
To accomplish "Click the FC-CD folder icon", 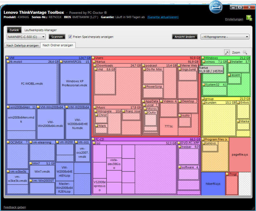I will (x=93, y=139).
